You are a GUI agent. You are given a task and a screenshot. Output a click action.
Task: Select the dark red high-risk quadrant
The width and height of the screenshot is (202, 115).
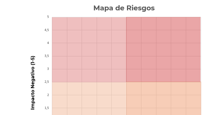pyautogui.click(x=164, y=49)
